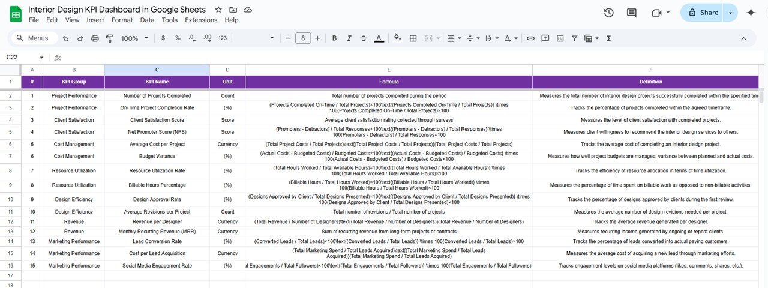View the cloud save status icon
This screenshot has width=768, height=288.
248,10
